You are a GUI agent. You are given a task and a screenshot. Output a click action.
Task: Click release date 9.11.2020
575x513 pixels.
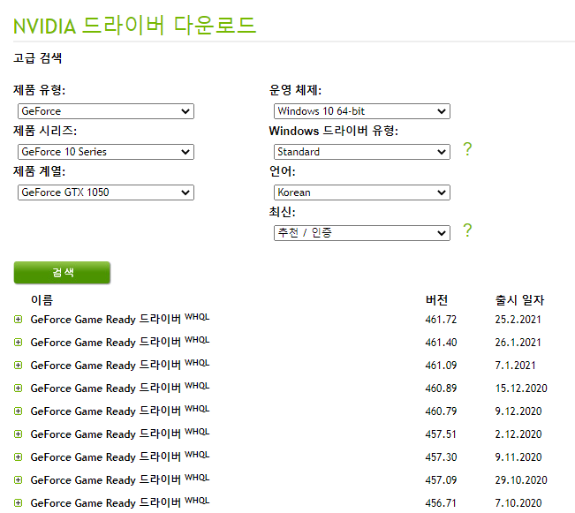[518, 456]
